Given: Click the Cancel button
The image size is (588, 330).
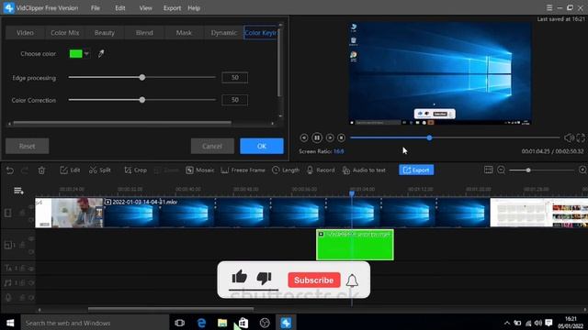Looking at the screenshot, I should click(212, 147).
